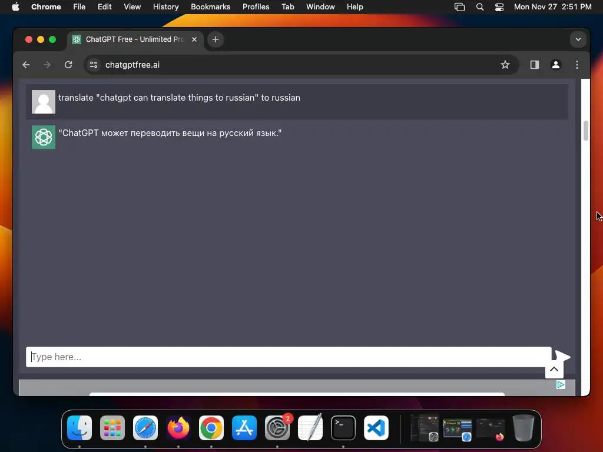Click the date and time in menu bar

coord(552,7)
